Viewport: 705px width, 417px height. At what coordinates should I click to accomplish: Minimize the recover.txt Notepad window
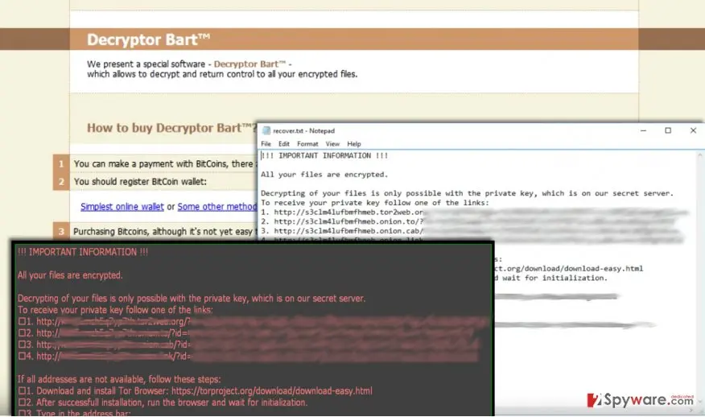click(x=643, y=130)
